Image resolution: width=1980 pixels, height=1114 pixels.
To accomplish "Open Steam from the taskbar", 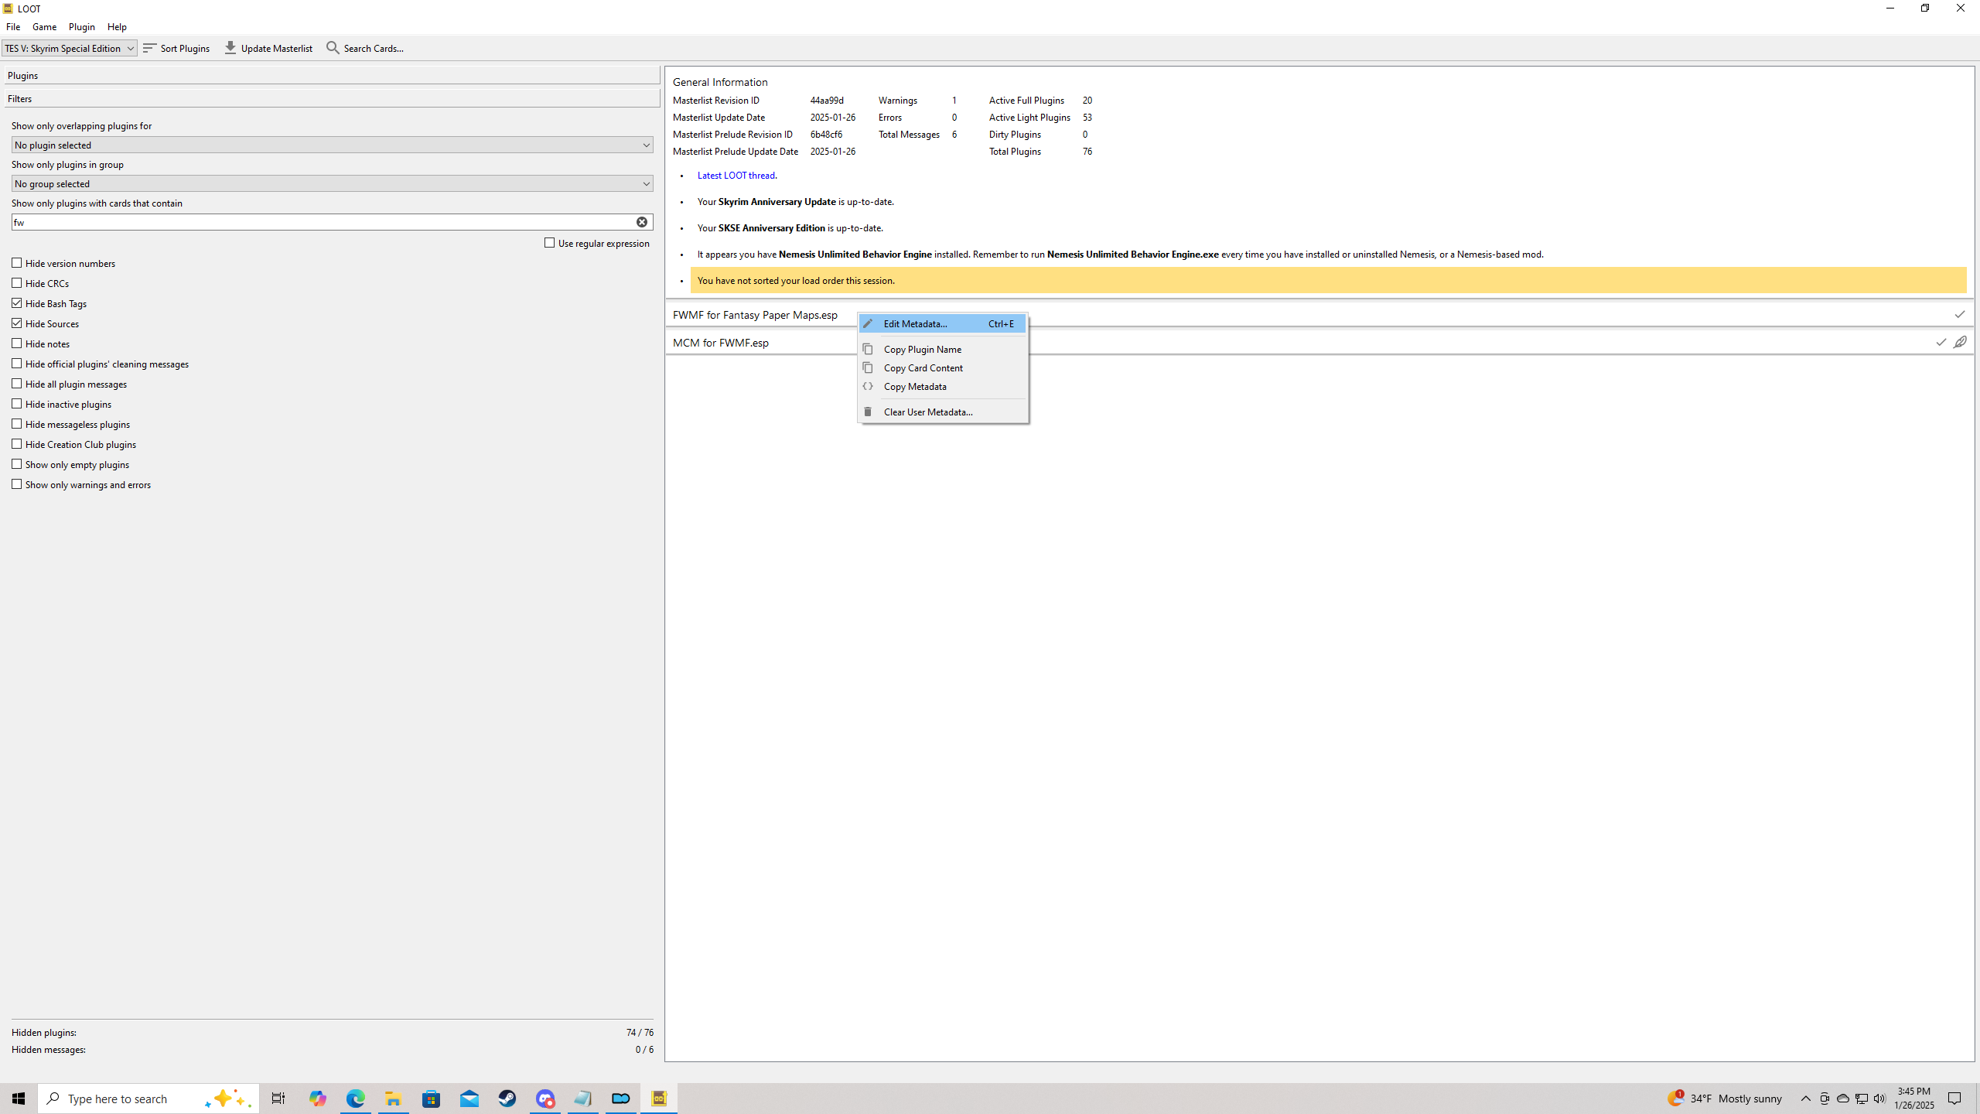I will (507, 1099).
